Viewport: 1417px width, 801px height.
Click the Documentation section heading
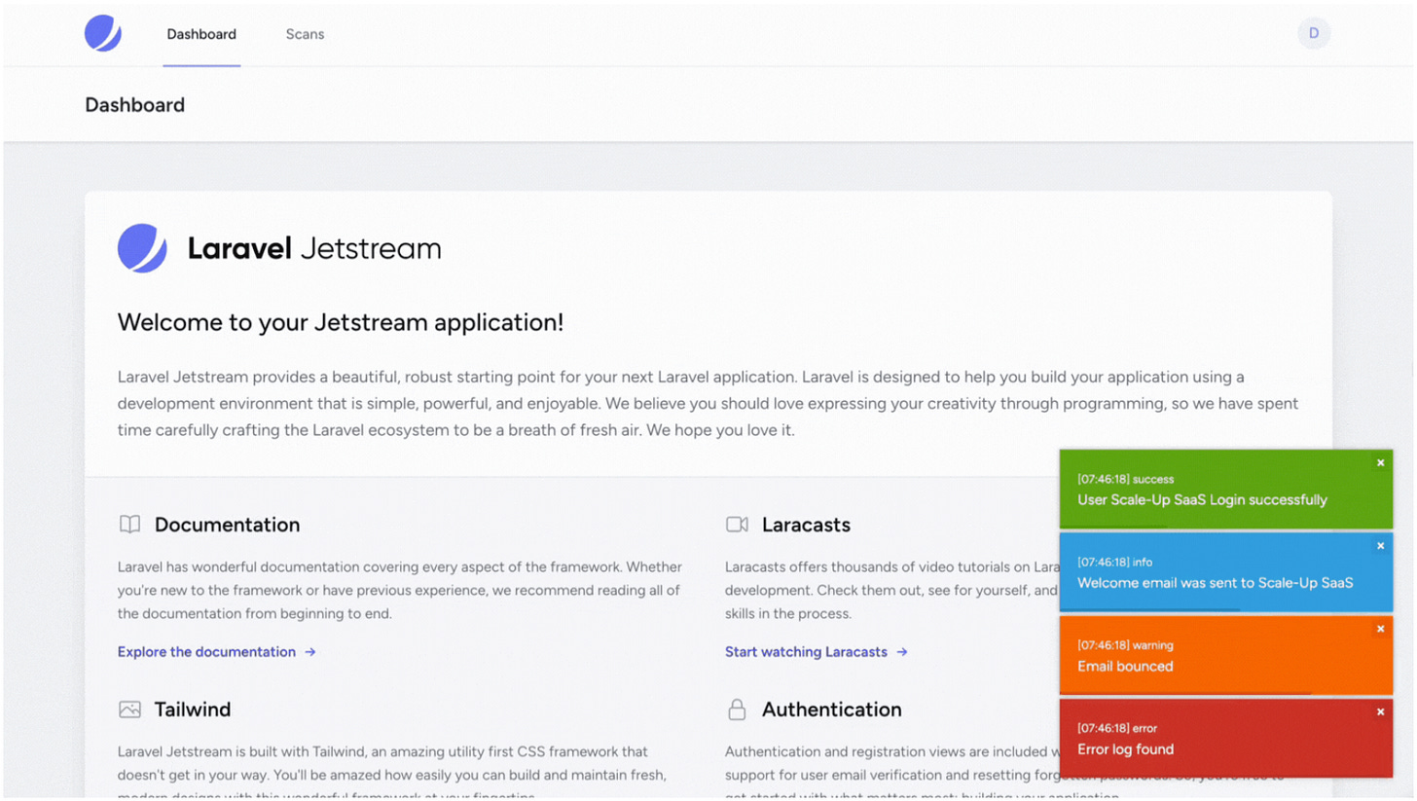[227, 525]
